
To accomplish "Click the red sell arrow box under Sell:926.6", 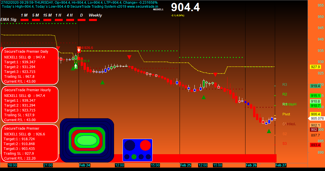I will 79,50.
